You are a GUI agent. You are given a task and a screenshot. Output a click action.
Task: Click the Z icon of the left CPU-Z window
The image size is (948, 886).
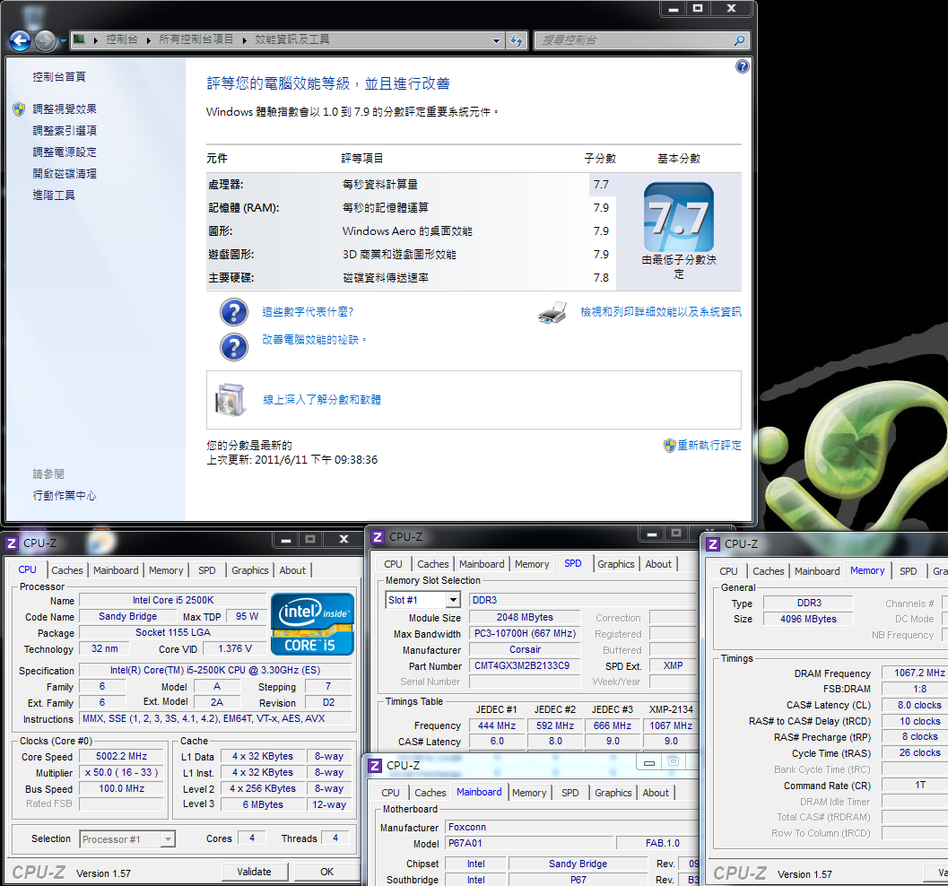point(12,543)
